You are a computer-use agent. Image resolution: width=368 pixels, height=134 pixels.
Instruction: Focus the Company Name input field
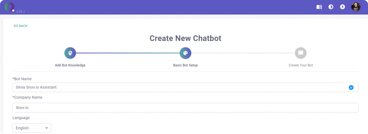pos(185,108)
